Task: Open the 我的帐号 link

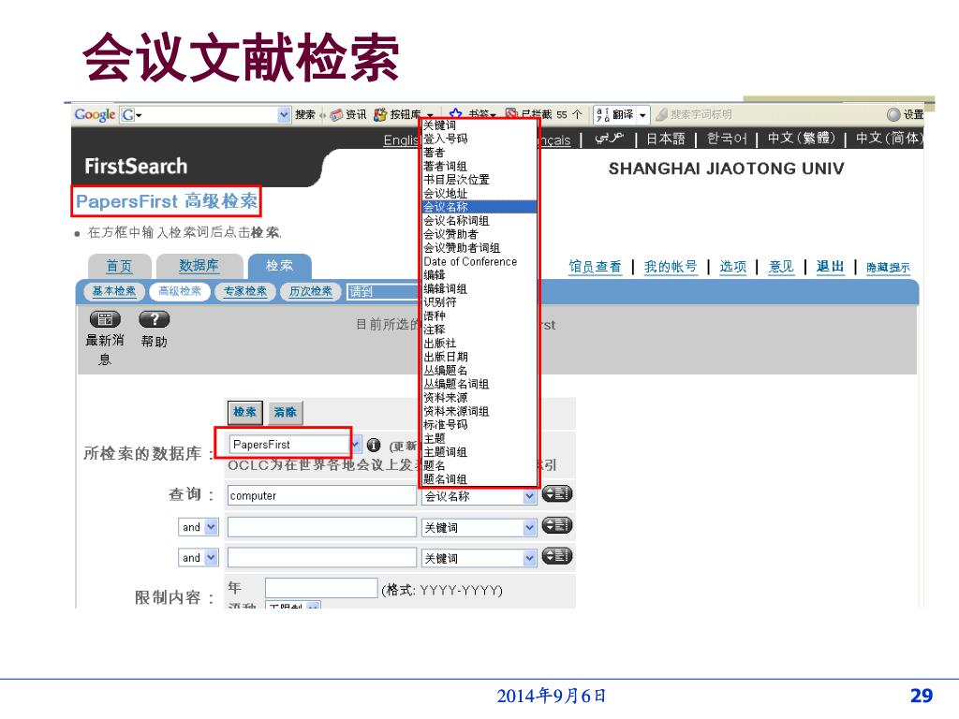Action: tap(671, 267)
